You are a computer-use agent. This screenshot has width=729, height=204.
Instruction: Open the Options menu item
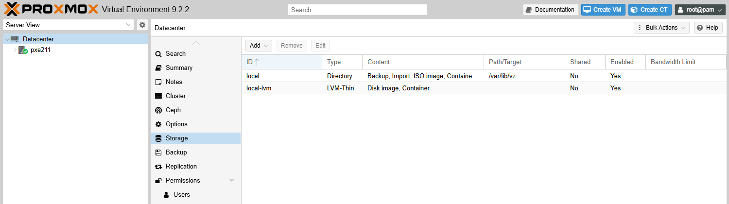coord(196,124)
